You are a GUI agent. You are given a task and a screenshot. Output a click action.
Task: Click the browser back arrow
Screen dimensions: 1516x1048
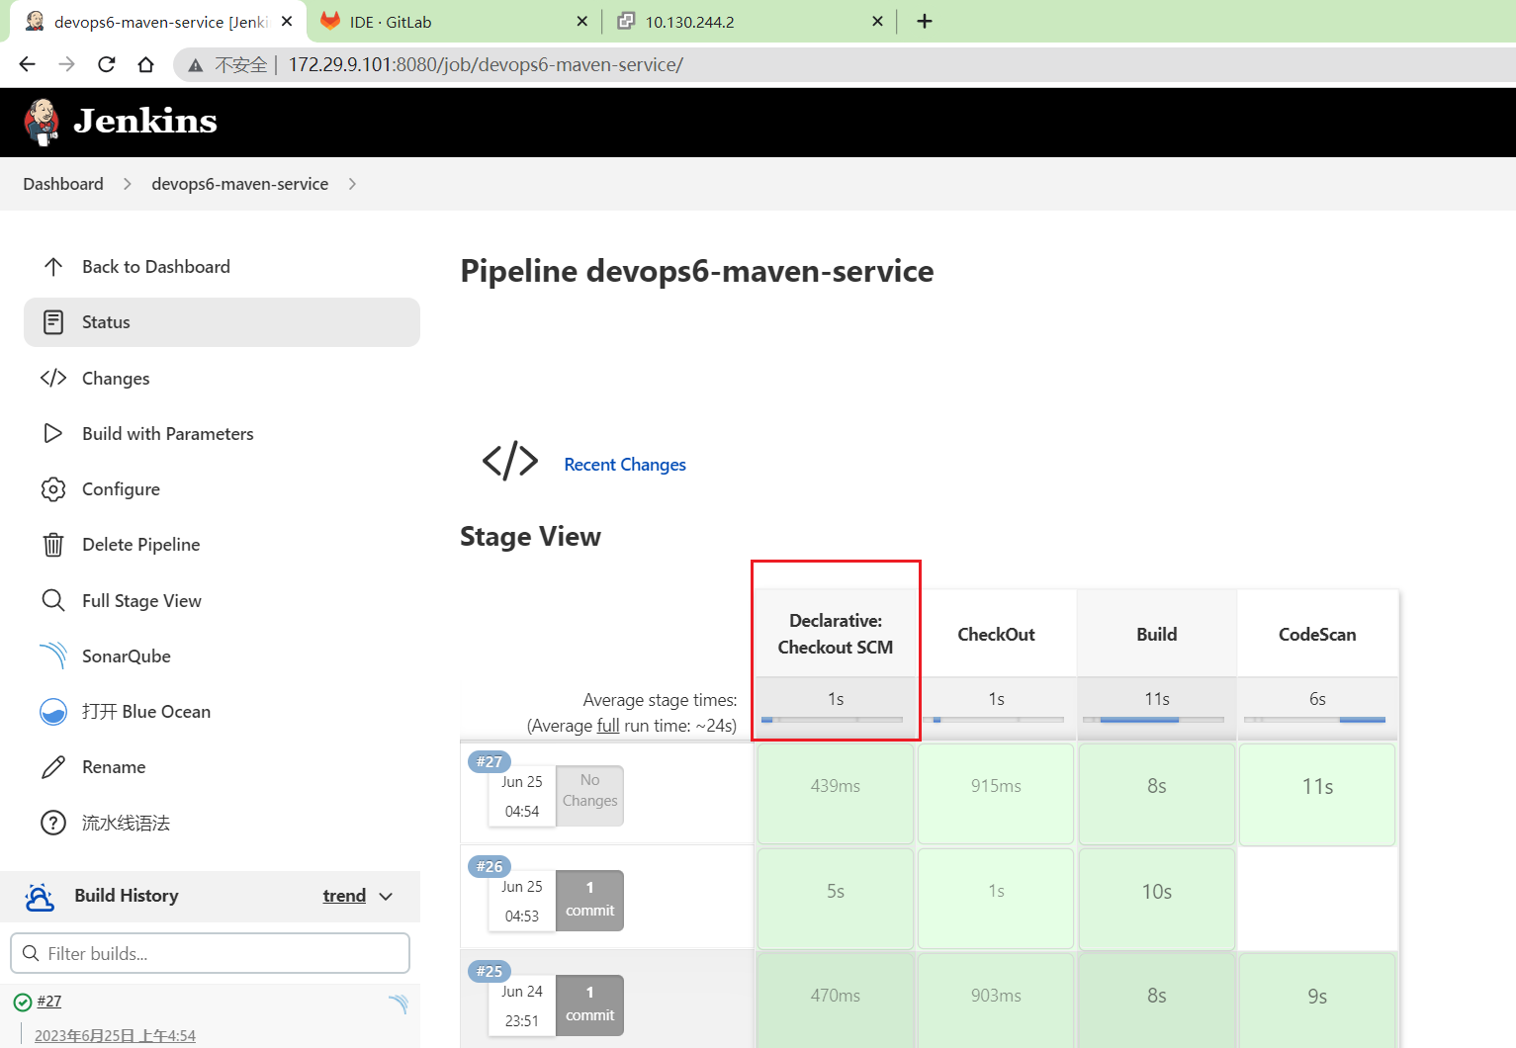[x=28, y=64]
